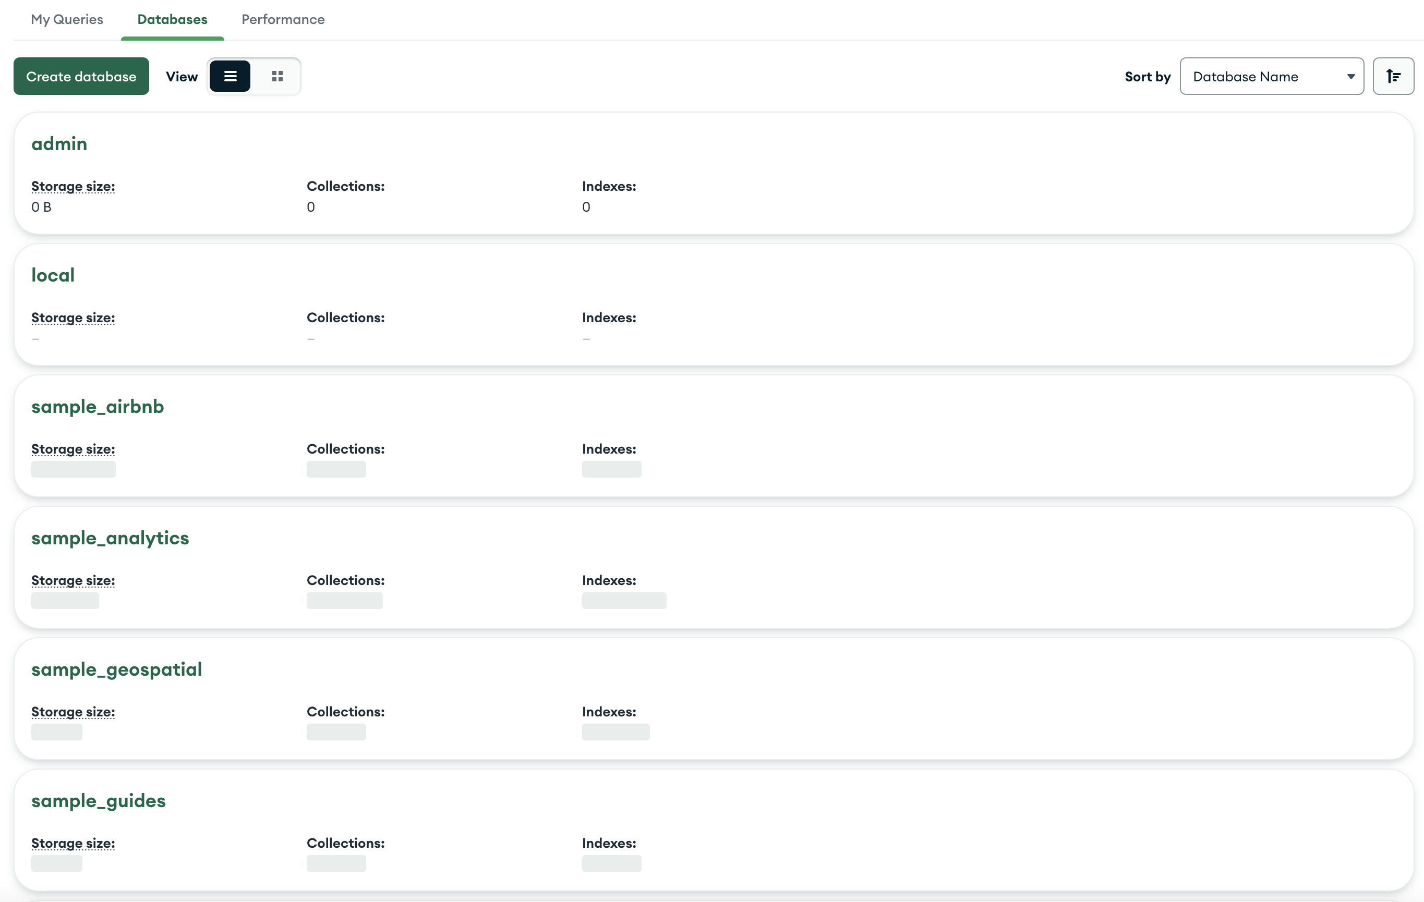The height and width of the screenshot is (902, 1424).
Task: Expand the sample_geospatial database
Action: click(x=116, y=668)
